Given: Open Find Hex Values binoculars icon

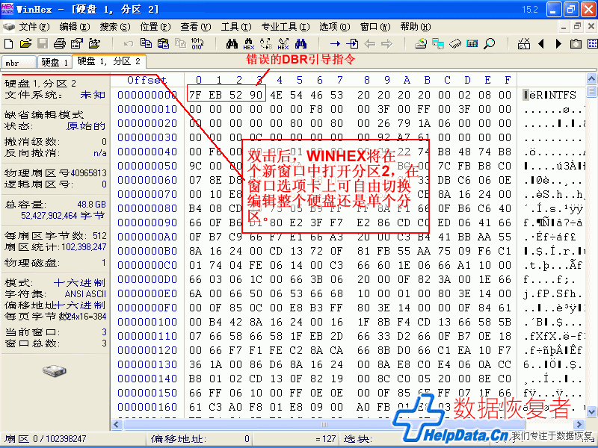Looking at the screenshot, I should [x=249, y=43].
